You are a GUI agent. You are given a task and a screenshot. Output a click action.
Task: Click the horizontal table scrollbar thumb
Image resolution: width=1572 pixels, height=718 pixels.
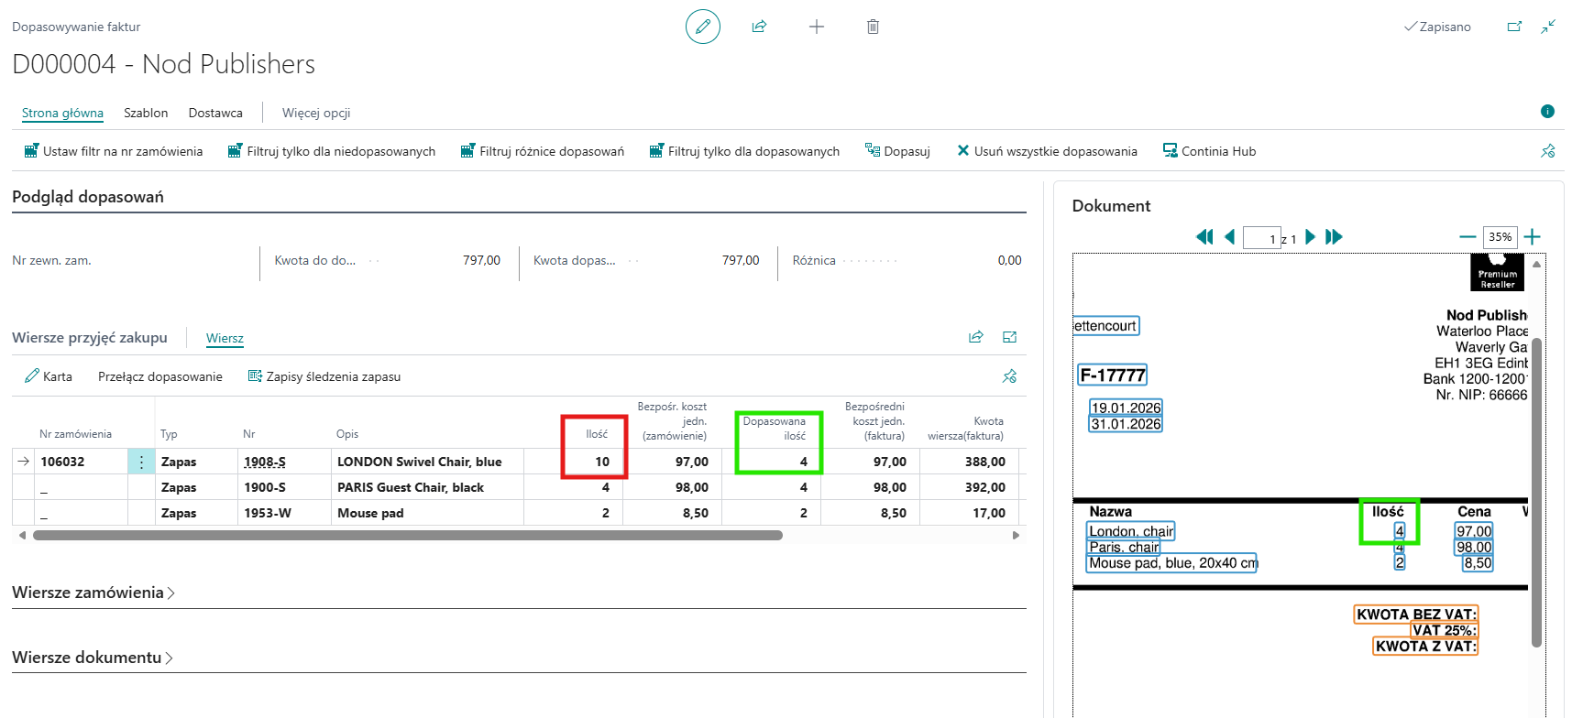point(408,536)
